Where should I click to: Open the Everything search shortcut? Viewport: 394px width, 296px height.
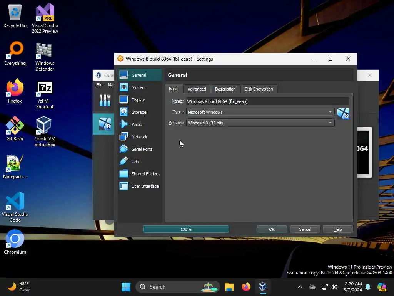(15, 54)
